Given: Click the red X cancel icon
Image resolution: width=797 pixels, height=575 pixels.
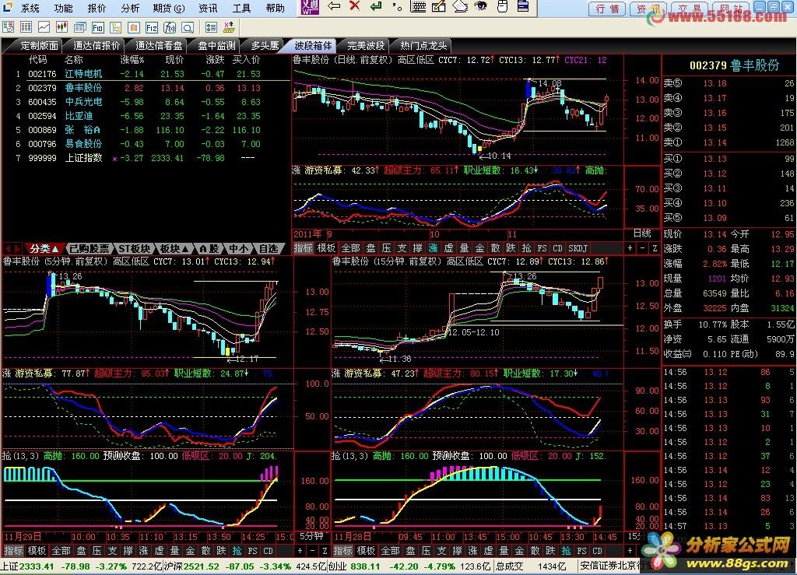Looking at the screenshot, I should pos(355,6).
